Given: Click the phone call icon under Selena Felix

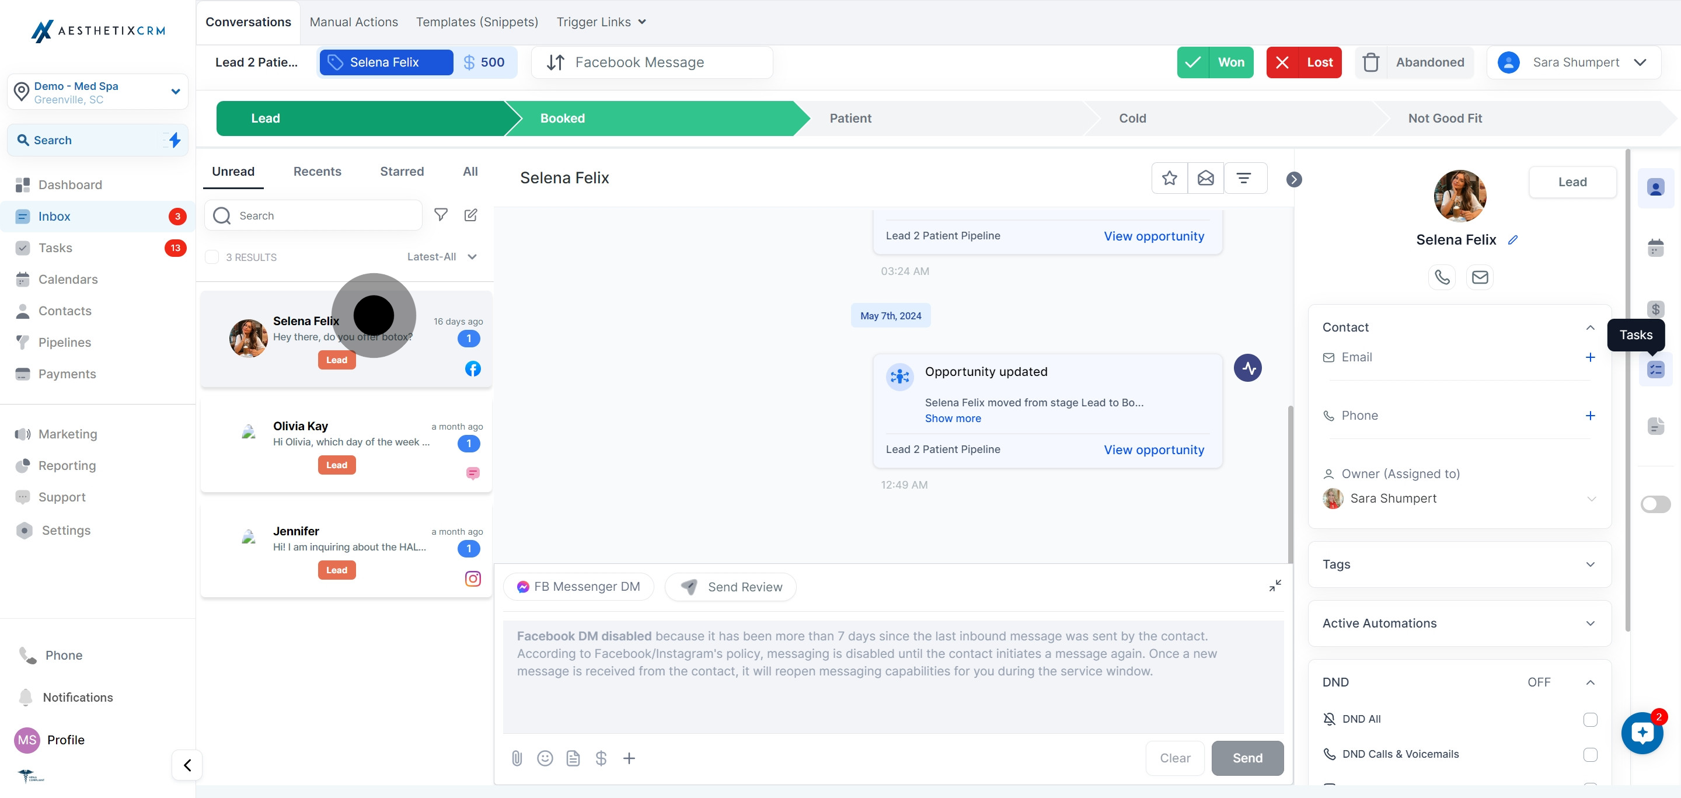Looking at the screenshot, I should (1442, 277).
